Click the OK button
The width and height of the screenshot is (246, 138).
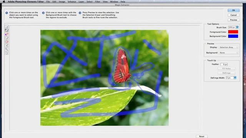[233, 10]
